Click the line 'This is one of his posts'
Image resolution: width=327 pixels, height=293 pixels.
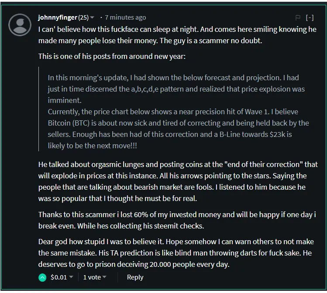112,56
